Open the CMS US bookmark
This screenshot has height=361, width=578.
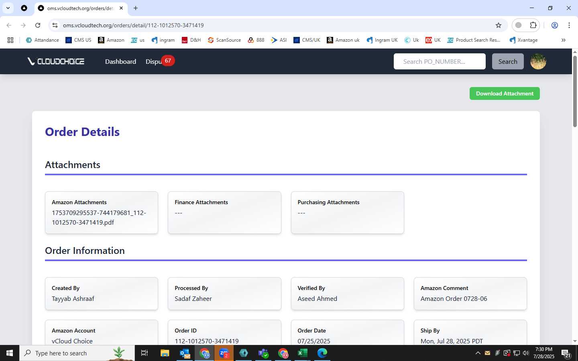click(x=79, y=40)
